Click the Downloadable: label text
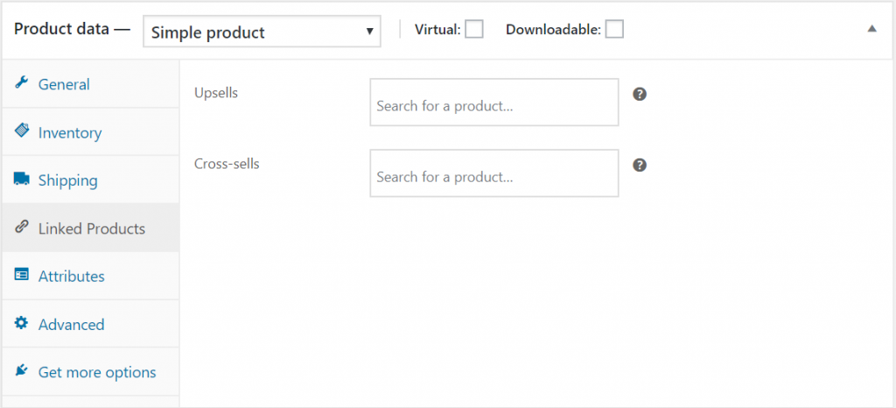This screenshot has width=896, height=408. (x=553, y=30)
